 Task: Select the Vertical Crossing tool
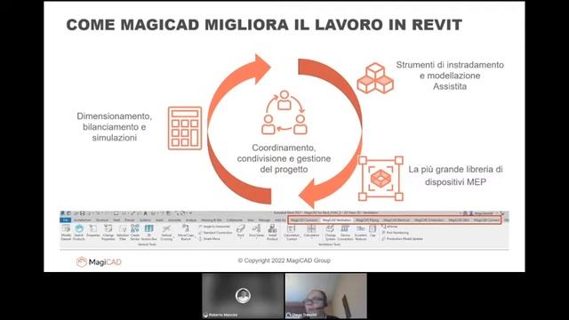tap(166, 232)
